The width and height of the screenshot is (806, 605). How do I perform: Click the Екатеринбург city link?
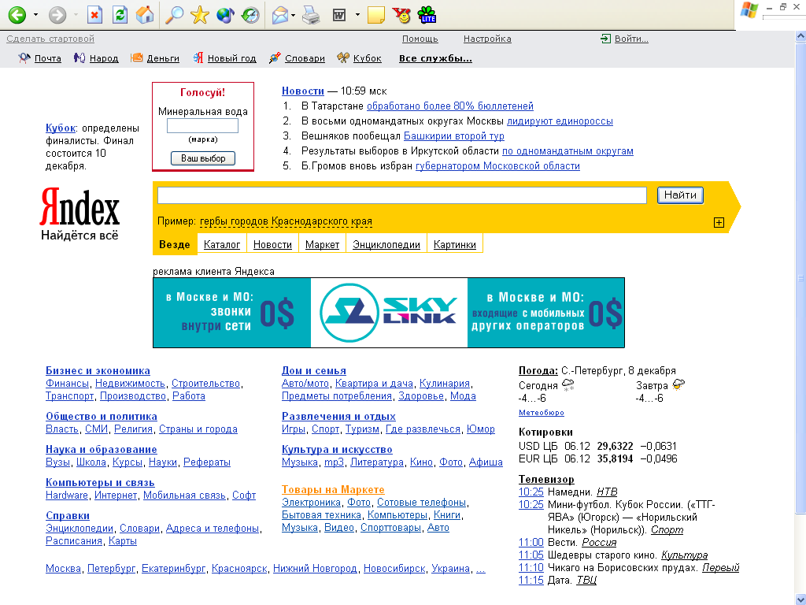click(174, 568)
